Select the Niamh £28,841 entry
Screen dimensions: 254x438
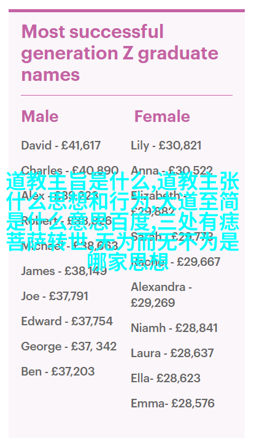174,328
